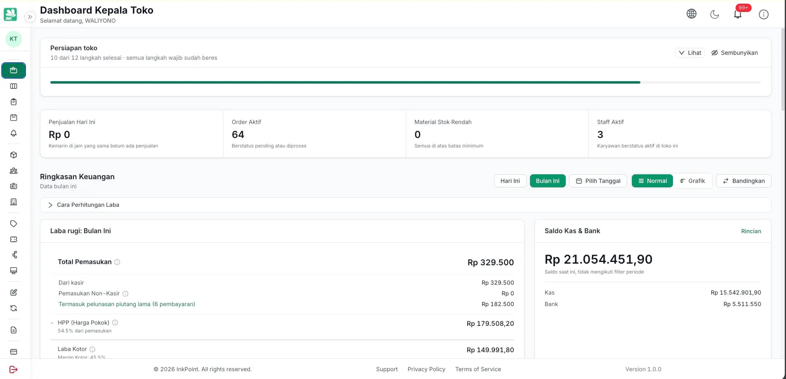Open the ID badge sidebar icon
This screenshot has height=379, width=786.
14,186
